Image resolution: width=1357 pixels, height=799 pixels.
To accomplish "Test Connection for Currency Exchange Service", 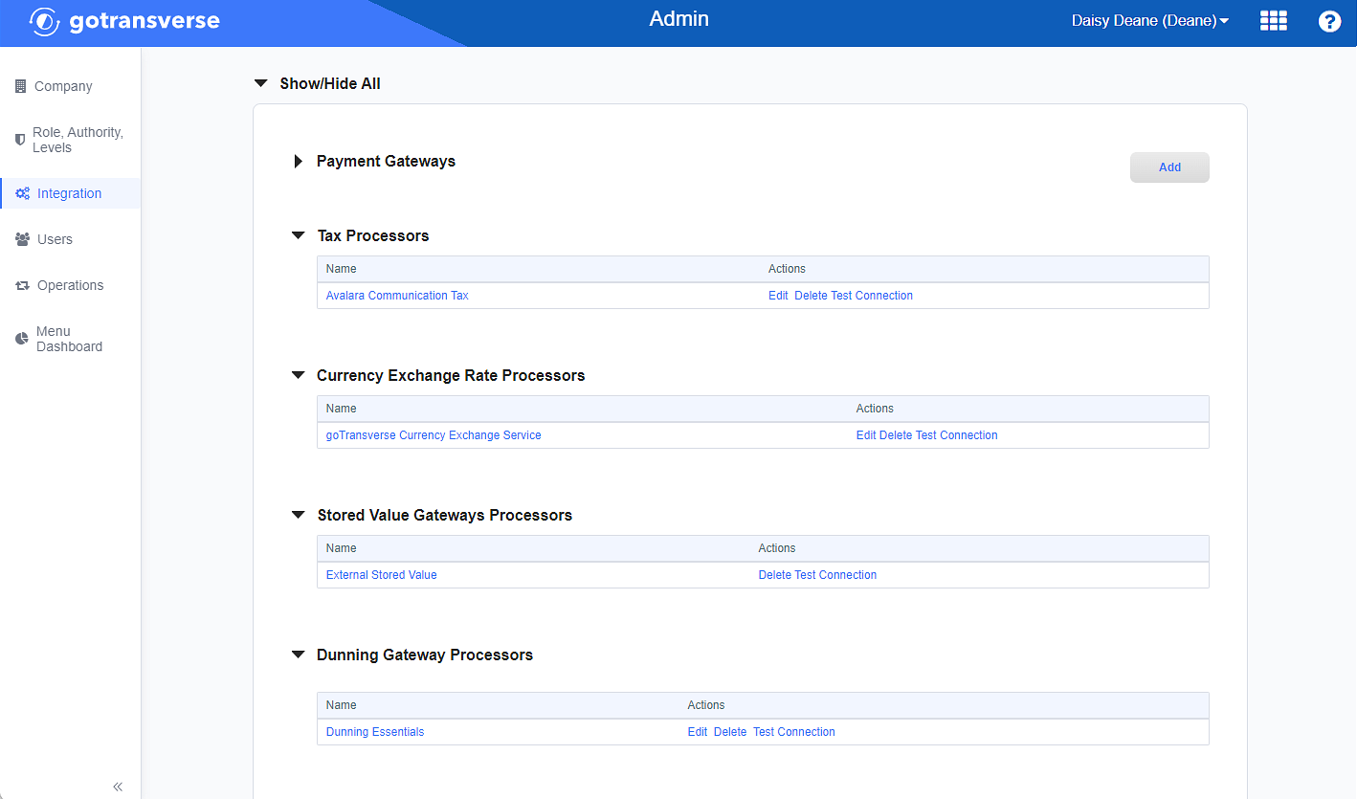I will pos(957,435).
